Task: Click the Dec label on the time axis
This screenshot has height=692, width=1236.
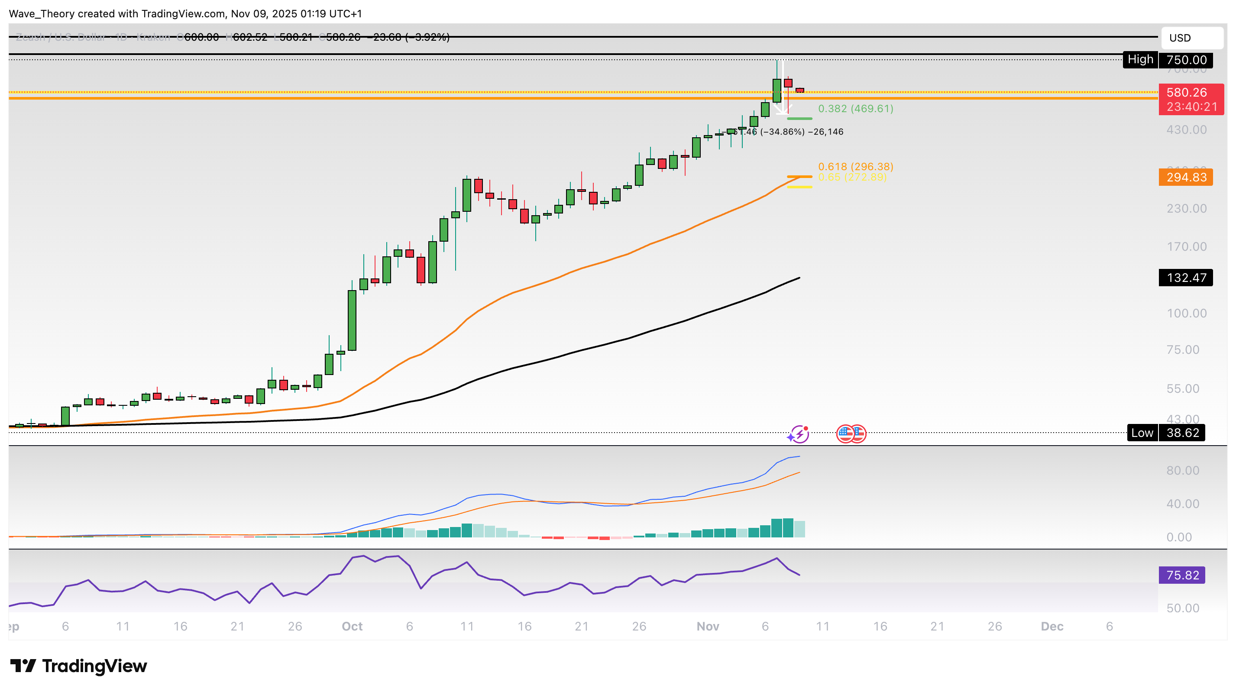Action: (1052, 626)
